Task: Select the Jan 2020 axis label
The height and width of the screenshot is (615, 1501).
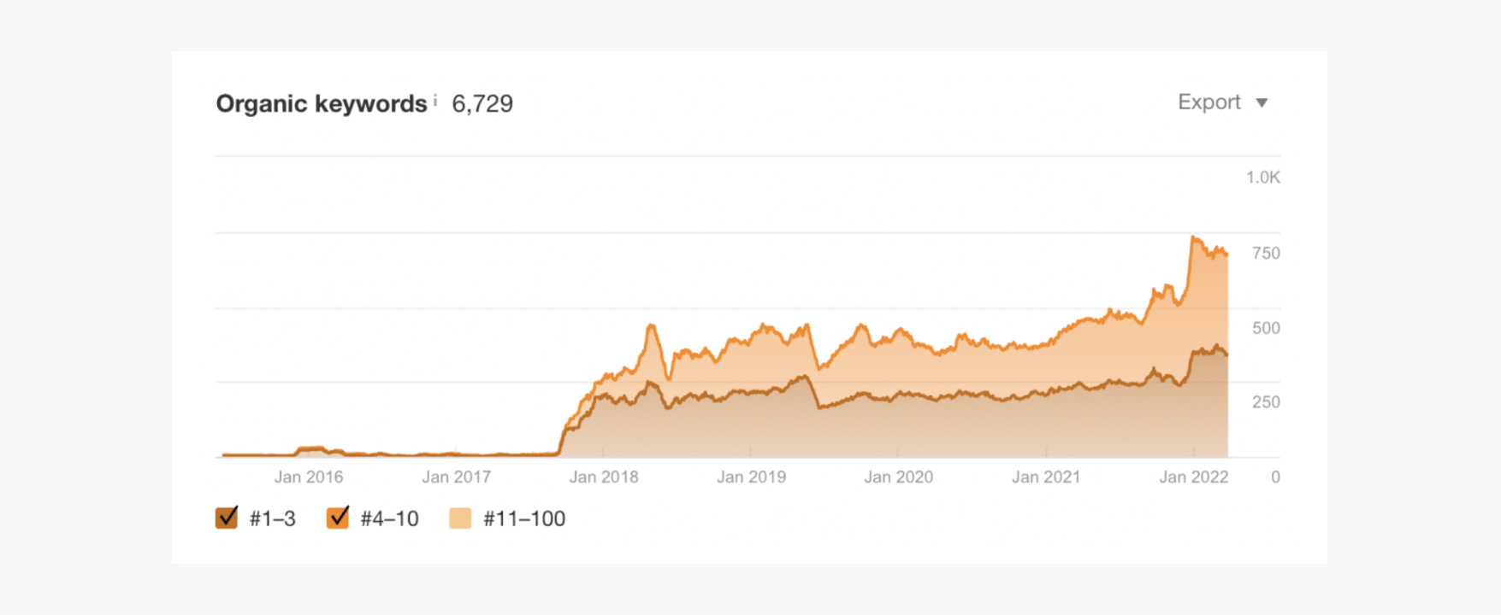Action: point(898,477)
